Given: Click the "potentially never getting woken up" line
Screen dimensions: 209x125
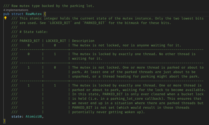Looking at the screenshot, I should (x=107, y=112).
